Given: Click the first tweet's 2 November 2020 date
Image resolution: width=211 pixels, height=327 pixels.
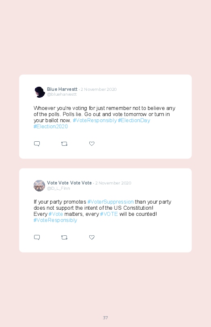Looking at the screenshot, I should (99, 90).
